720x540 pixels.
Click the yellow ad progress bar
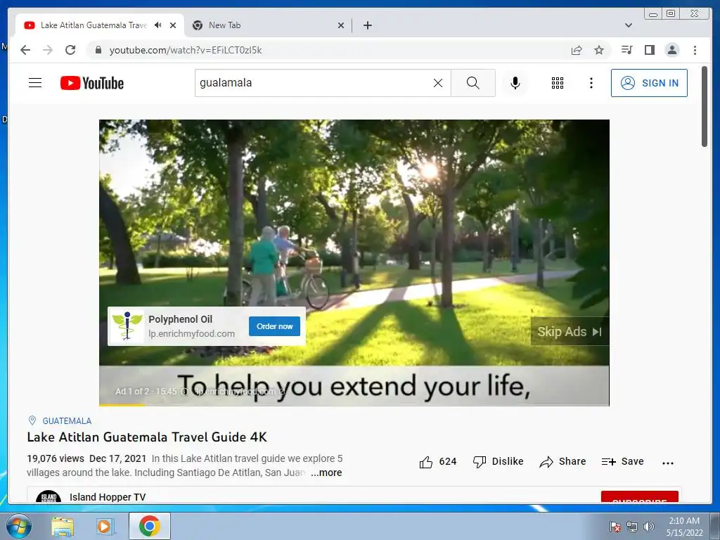point(122,405)
